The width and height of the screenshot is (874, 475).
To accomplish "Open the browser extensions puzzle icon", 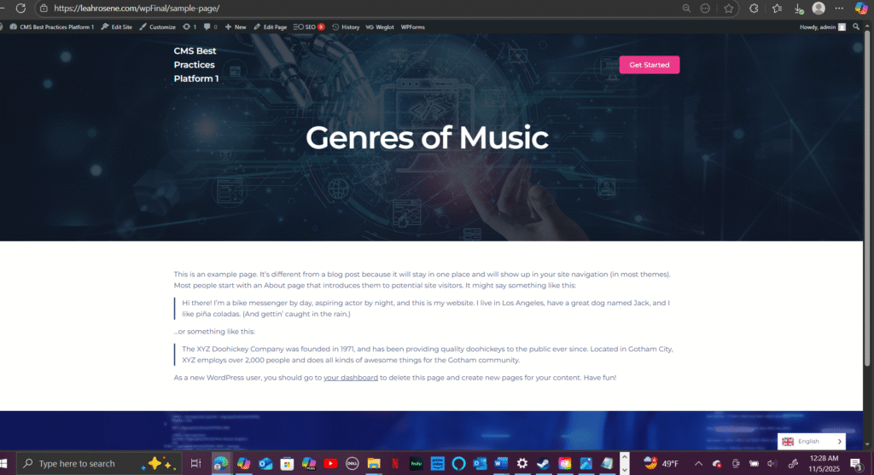I will [754, 9].
